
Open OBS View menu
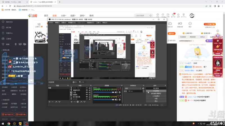[64, 23]
